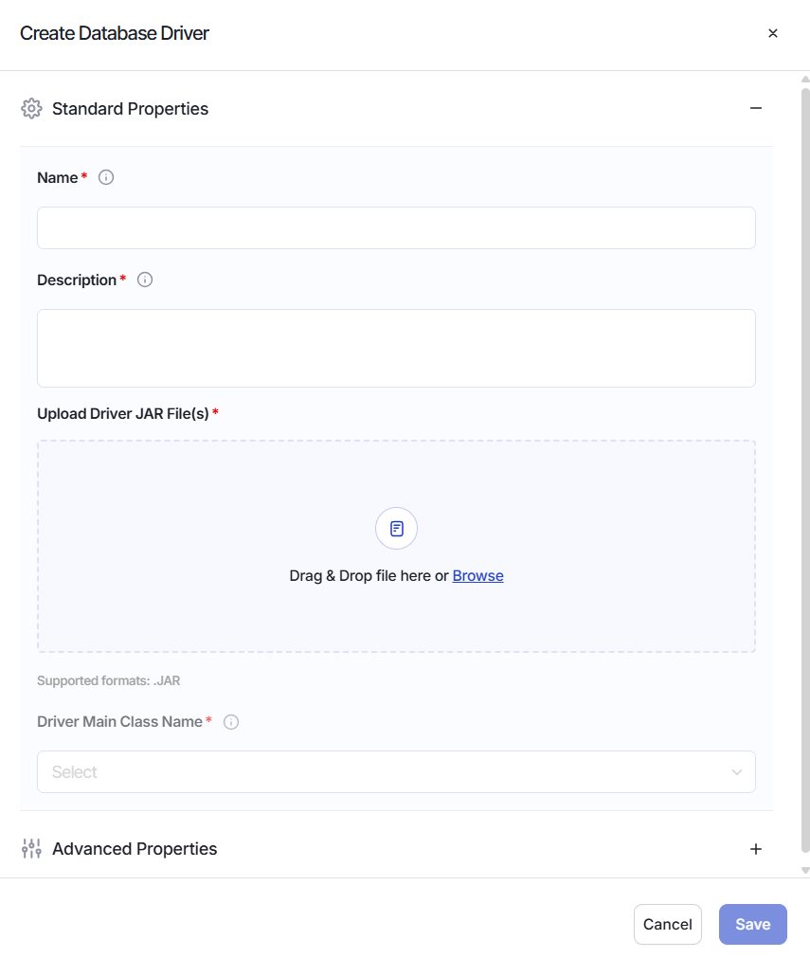
Task: Click into the Description text area
Action: 396,348
